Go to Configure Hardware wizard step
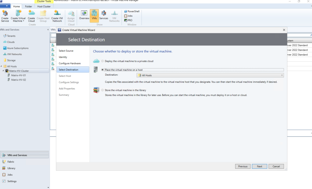 click(70, 63)
